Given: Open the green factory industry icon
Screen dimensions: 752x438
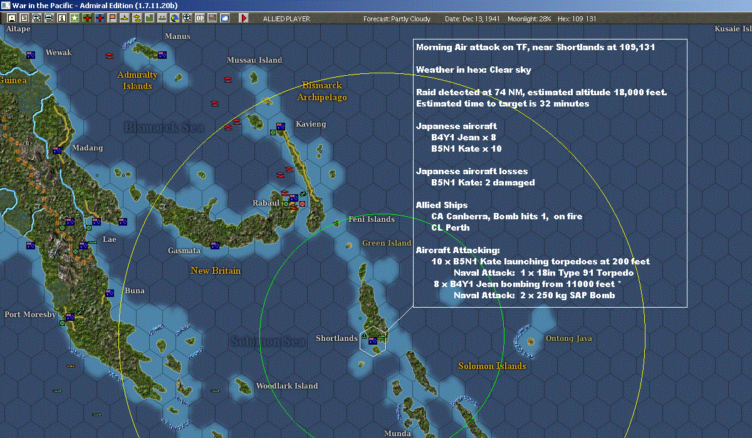Looking at the screenshot, I should click(x=149, y=18).
